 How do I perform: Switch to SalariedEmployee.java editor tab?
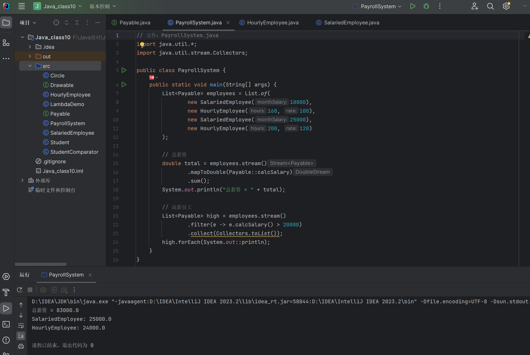(351, 23)
